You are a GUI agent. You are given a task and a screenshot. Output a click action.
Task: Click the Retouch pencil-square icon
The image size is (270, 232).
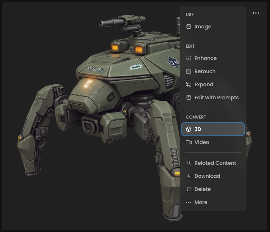pos(188,71)
